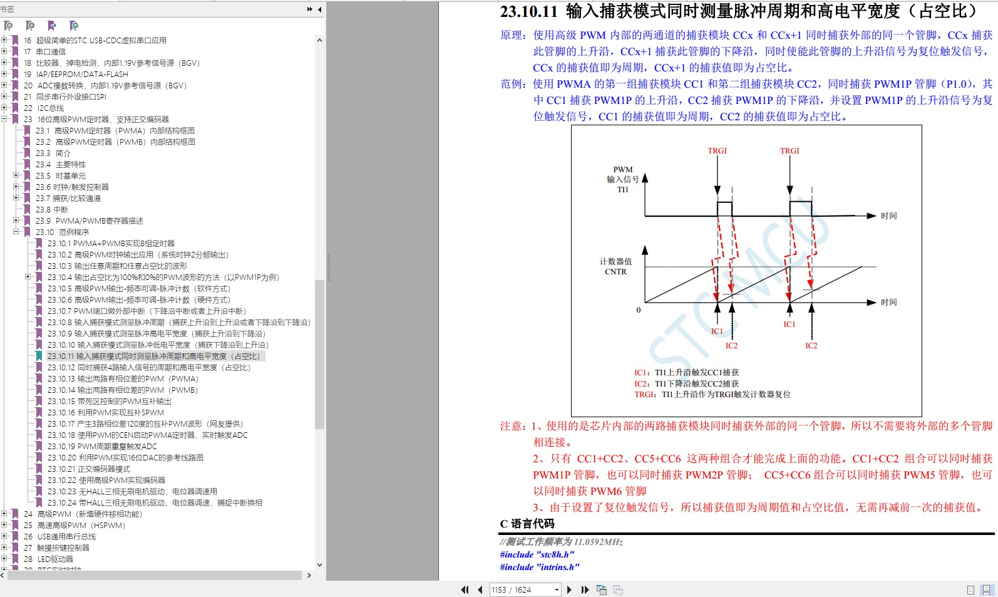This screenshot has width=998, height=597.
Task: Open bookmark 23.10.19 PWM周期重复触发ADC
Action: click(x=102, y=447)
